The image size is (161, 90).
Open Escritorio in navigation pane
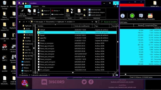pos(27,62)
